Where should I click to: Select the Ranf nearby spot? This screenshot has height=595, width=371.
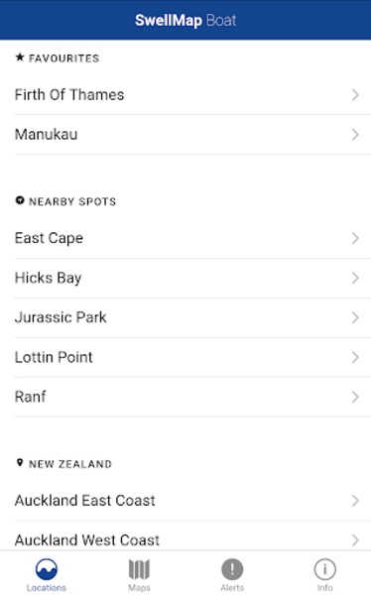point(192,397)
